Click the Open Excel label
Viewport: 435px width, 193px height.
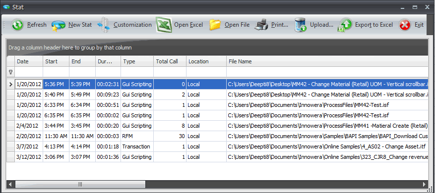pos(188,25)
